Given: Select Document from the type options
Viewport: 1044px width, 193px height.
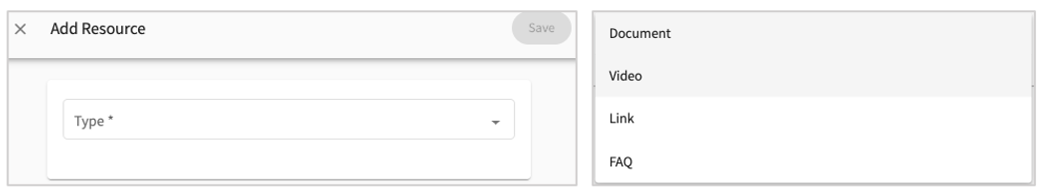Looking at the screenshot, I should pyautogui.click(x=640, y=33).
